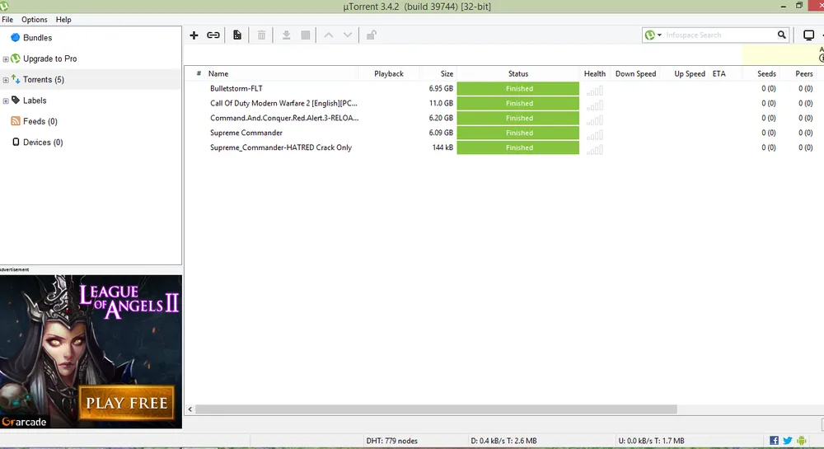
Task: Expand the Torrents tree node
Action: pyautogui.click(x=5, y=81)
